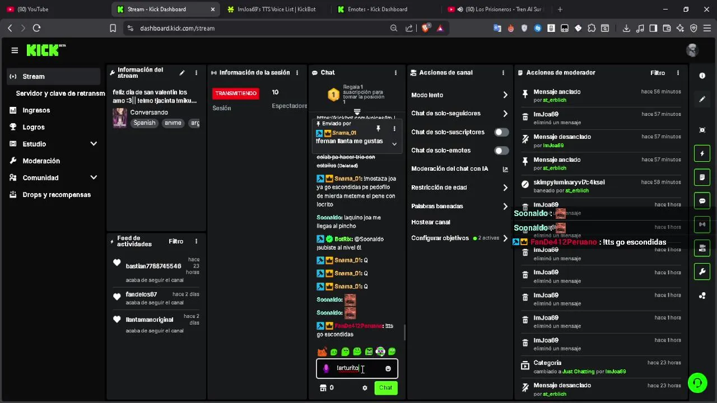The width and height of the screenshot is (717, 403).
Task: Click the wrench icon in right sidebar
Action: tap(702, 272)
